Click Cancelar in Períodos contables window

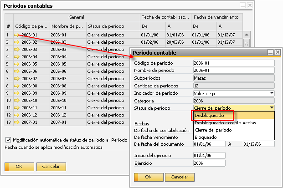click(x=51, y=167)
